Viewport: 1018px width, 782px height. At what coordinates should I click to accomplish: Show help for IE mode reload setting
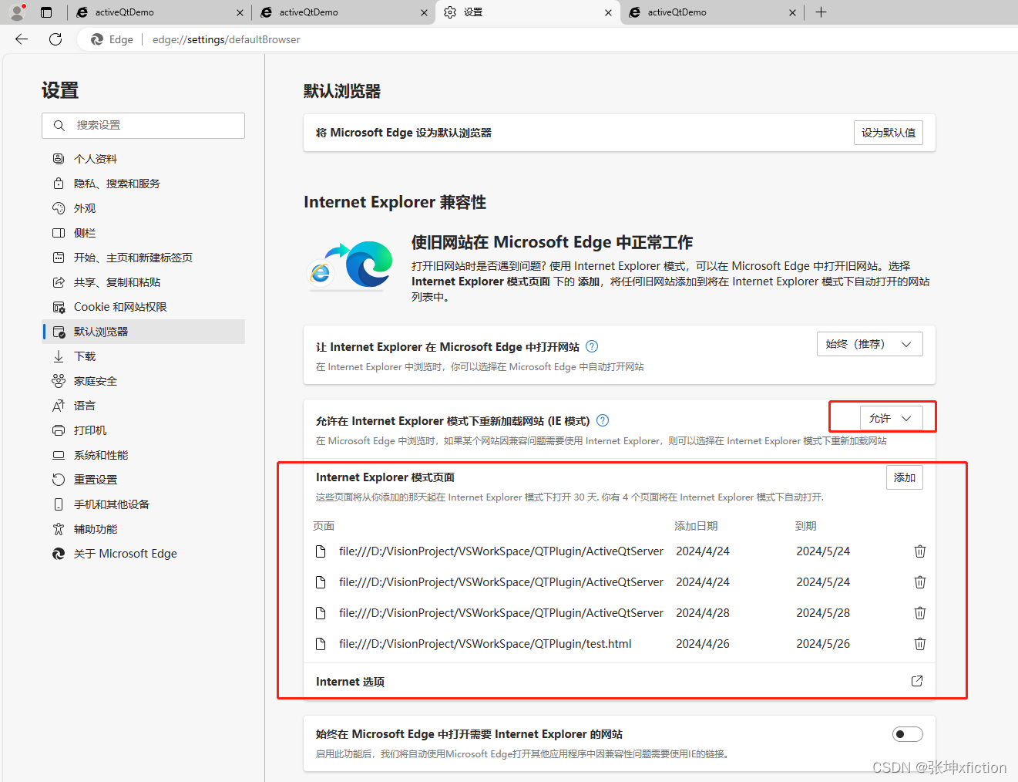coord(603,420)
